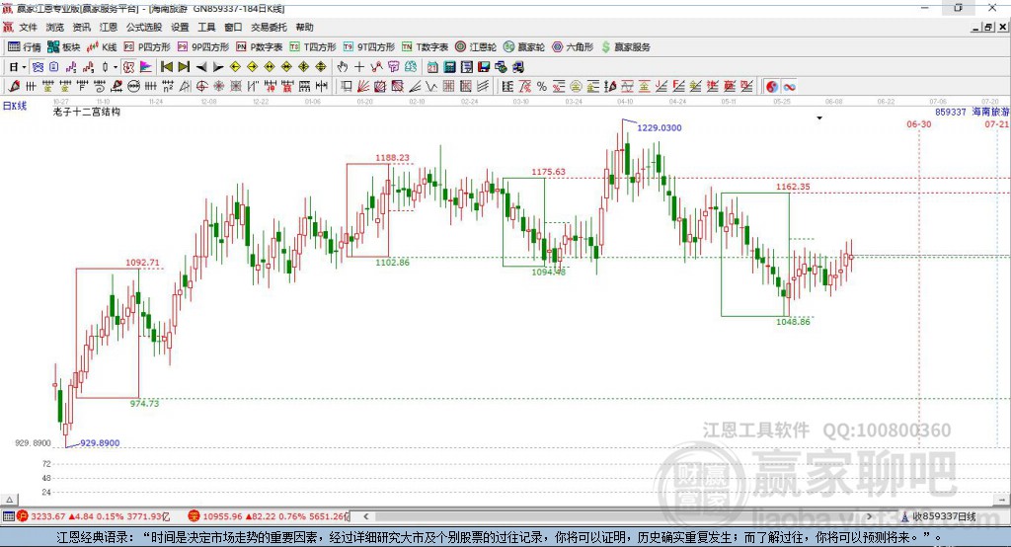Image resolution: width=1011 pixels, height=547 pixels.
Task: Click the 929.8900 low price label
Action: pos(100,443)
